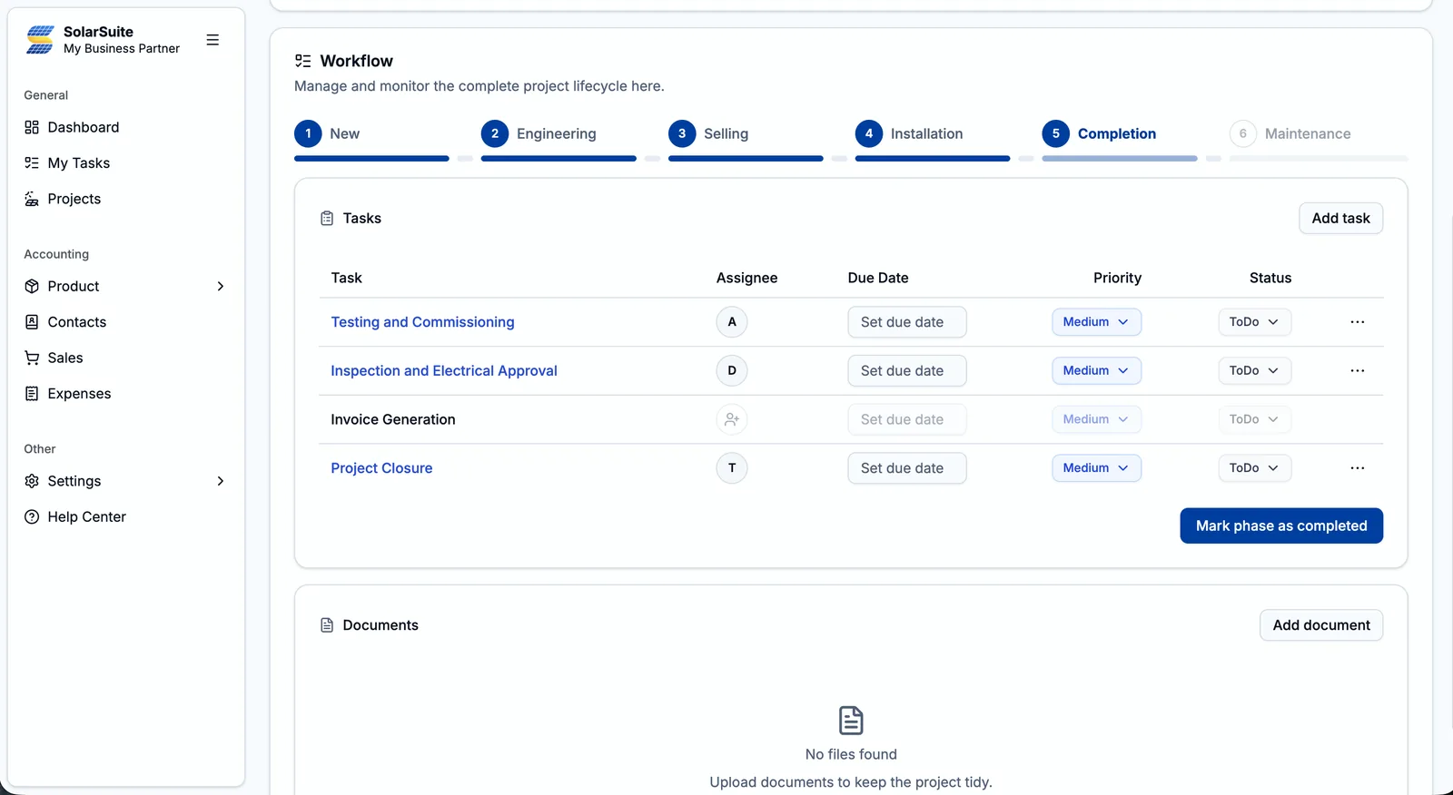Expand the Product submenu chevron
1453x795 pixels.
tap(221, 287)
